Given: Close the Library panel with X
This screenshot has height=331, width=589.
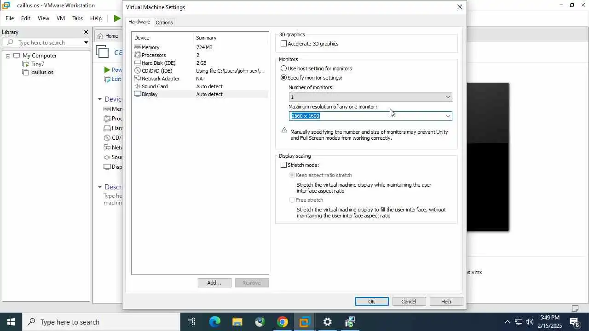Looking at the screenshot, I should (86, 32).
